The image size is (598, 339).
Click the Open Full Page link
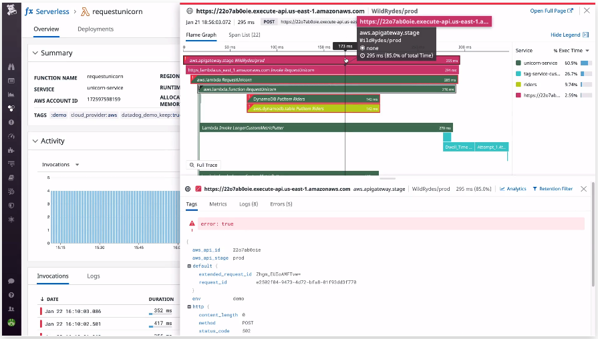(551, 11)
